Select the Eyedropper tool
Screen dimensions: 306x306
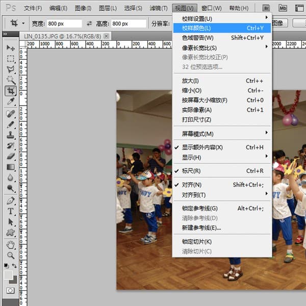point(10,102)
